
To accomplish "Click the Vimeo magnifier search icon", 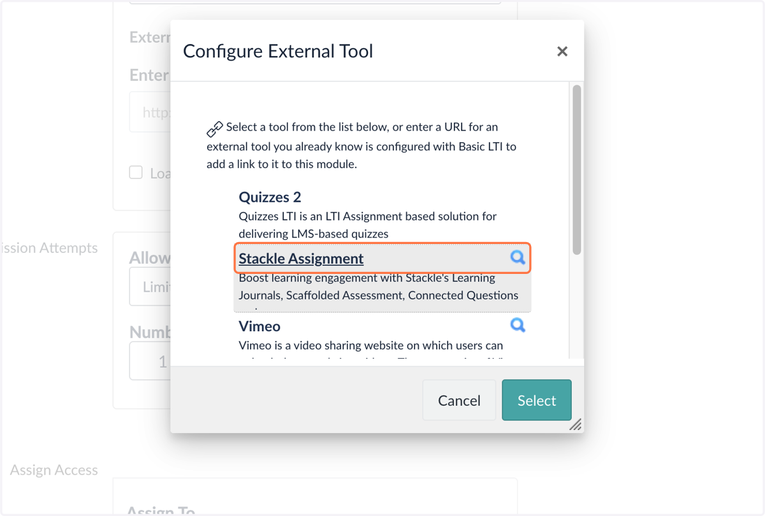I will [x=518, y=325].
